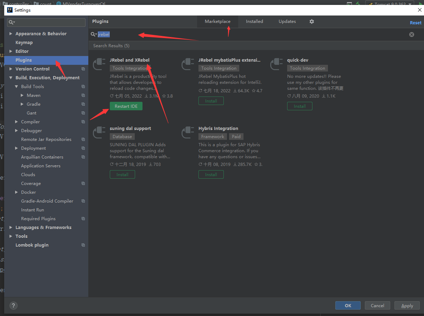Click the settings sidebar search magnifier icon
Screen dimensions: 424x316
[12, 23]
